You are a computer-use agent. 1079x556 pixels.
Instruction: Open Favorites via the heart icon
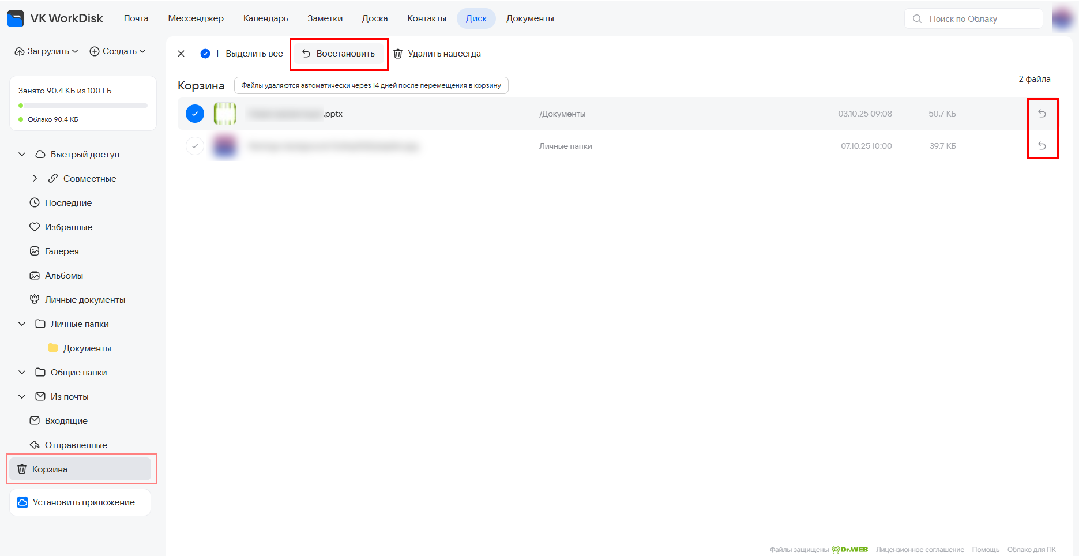(x=35, y=227)
